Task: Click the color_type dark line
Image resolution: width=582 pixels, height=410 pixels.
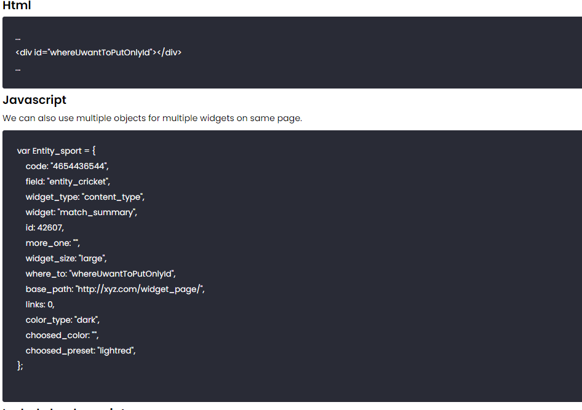Action: (x=63, y=320)
